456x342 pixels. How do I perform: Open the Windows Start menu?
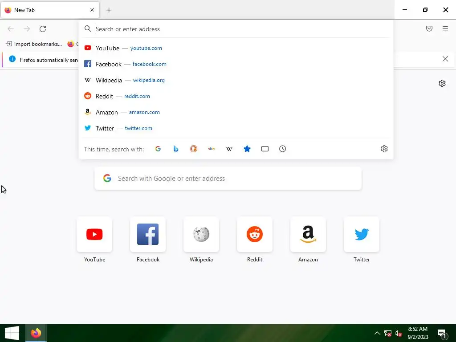pyautogui.click(x=12, y=333)
